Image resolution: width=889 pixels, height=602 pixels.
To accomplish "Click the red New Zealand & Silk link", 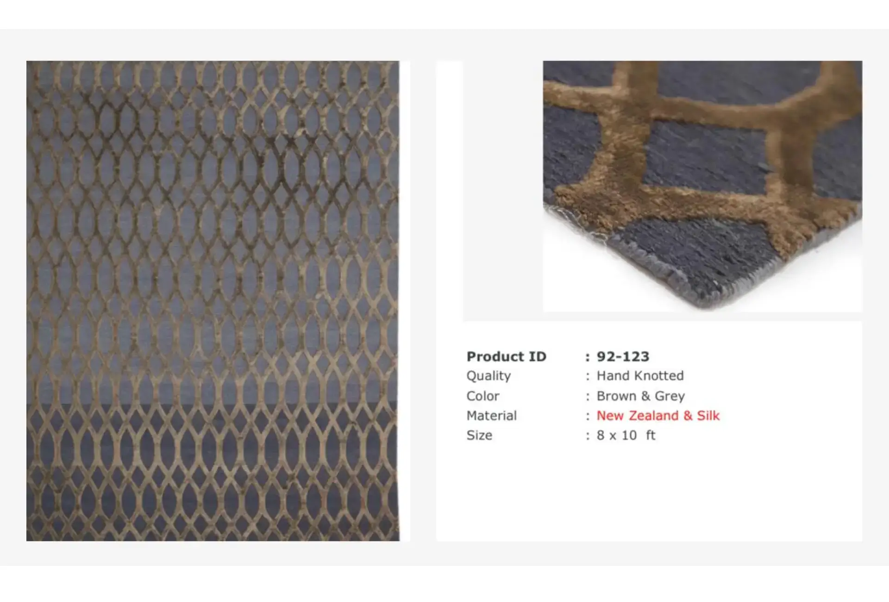I will [x=658, y=416].
